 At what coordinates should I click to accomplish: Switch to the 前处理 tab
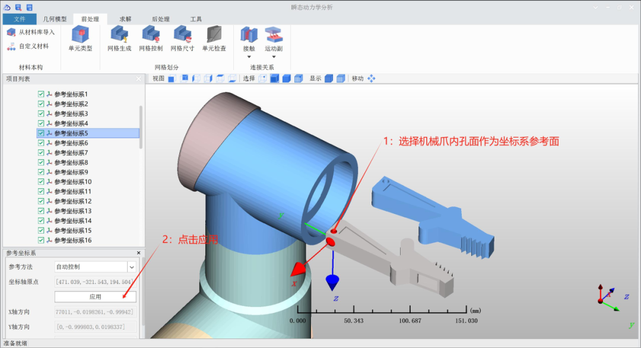pyautogui.click(x=90, y=19)
